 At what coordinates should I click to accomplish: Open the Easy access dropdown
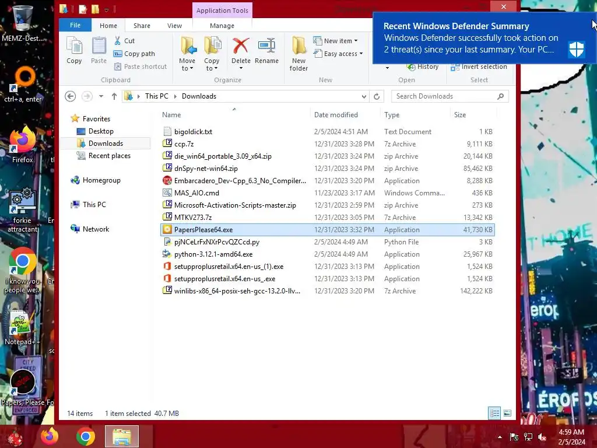(x=338, y=54)
